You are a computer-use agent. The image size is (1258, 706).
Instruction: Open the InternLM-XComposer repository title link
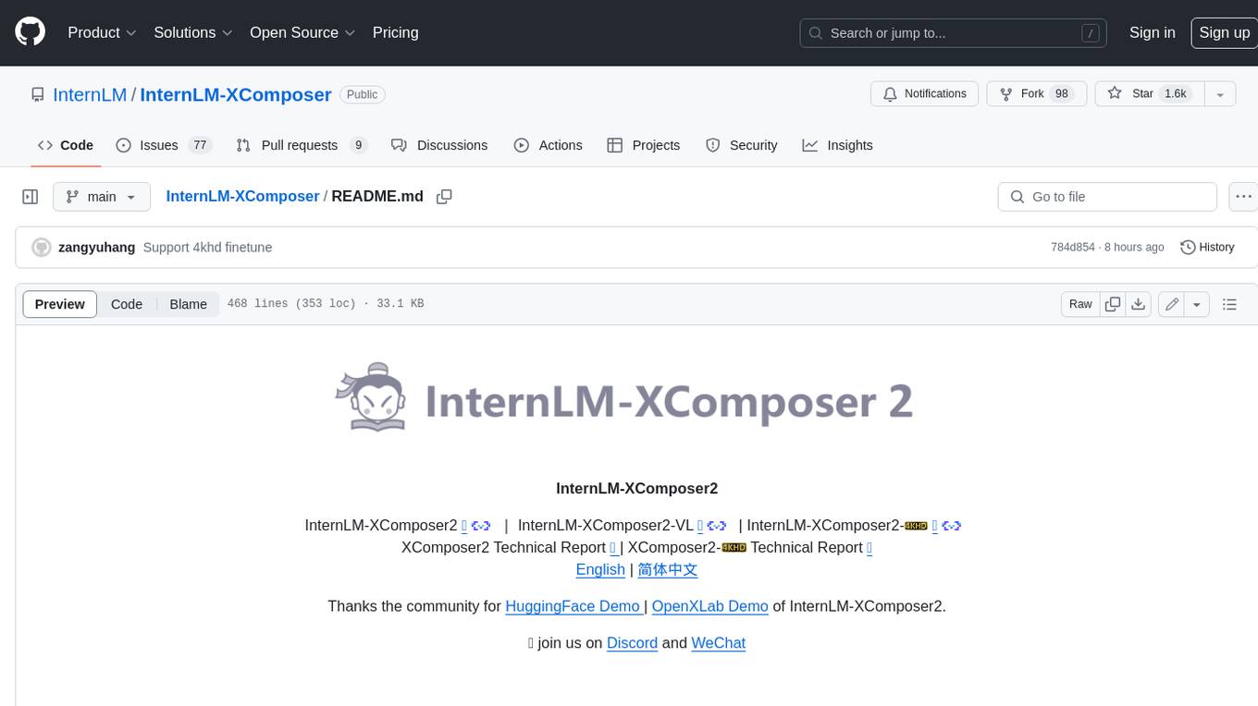tap(236, 94)
